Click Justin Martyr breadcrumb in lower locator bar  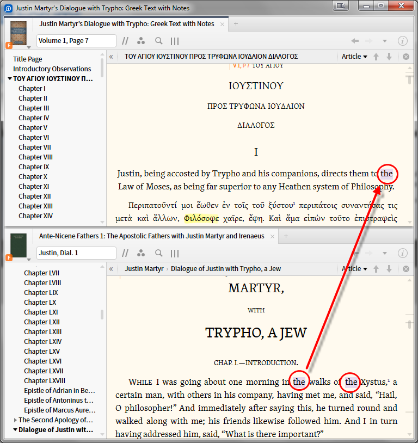(144, 269)
